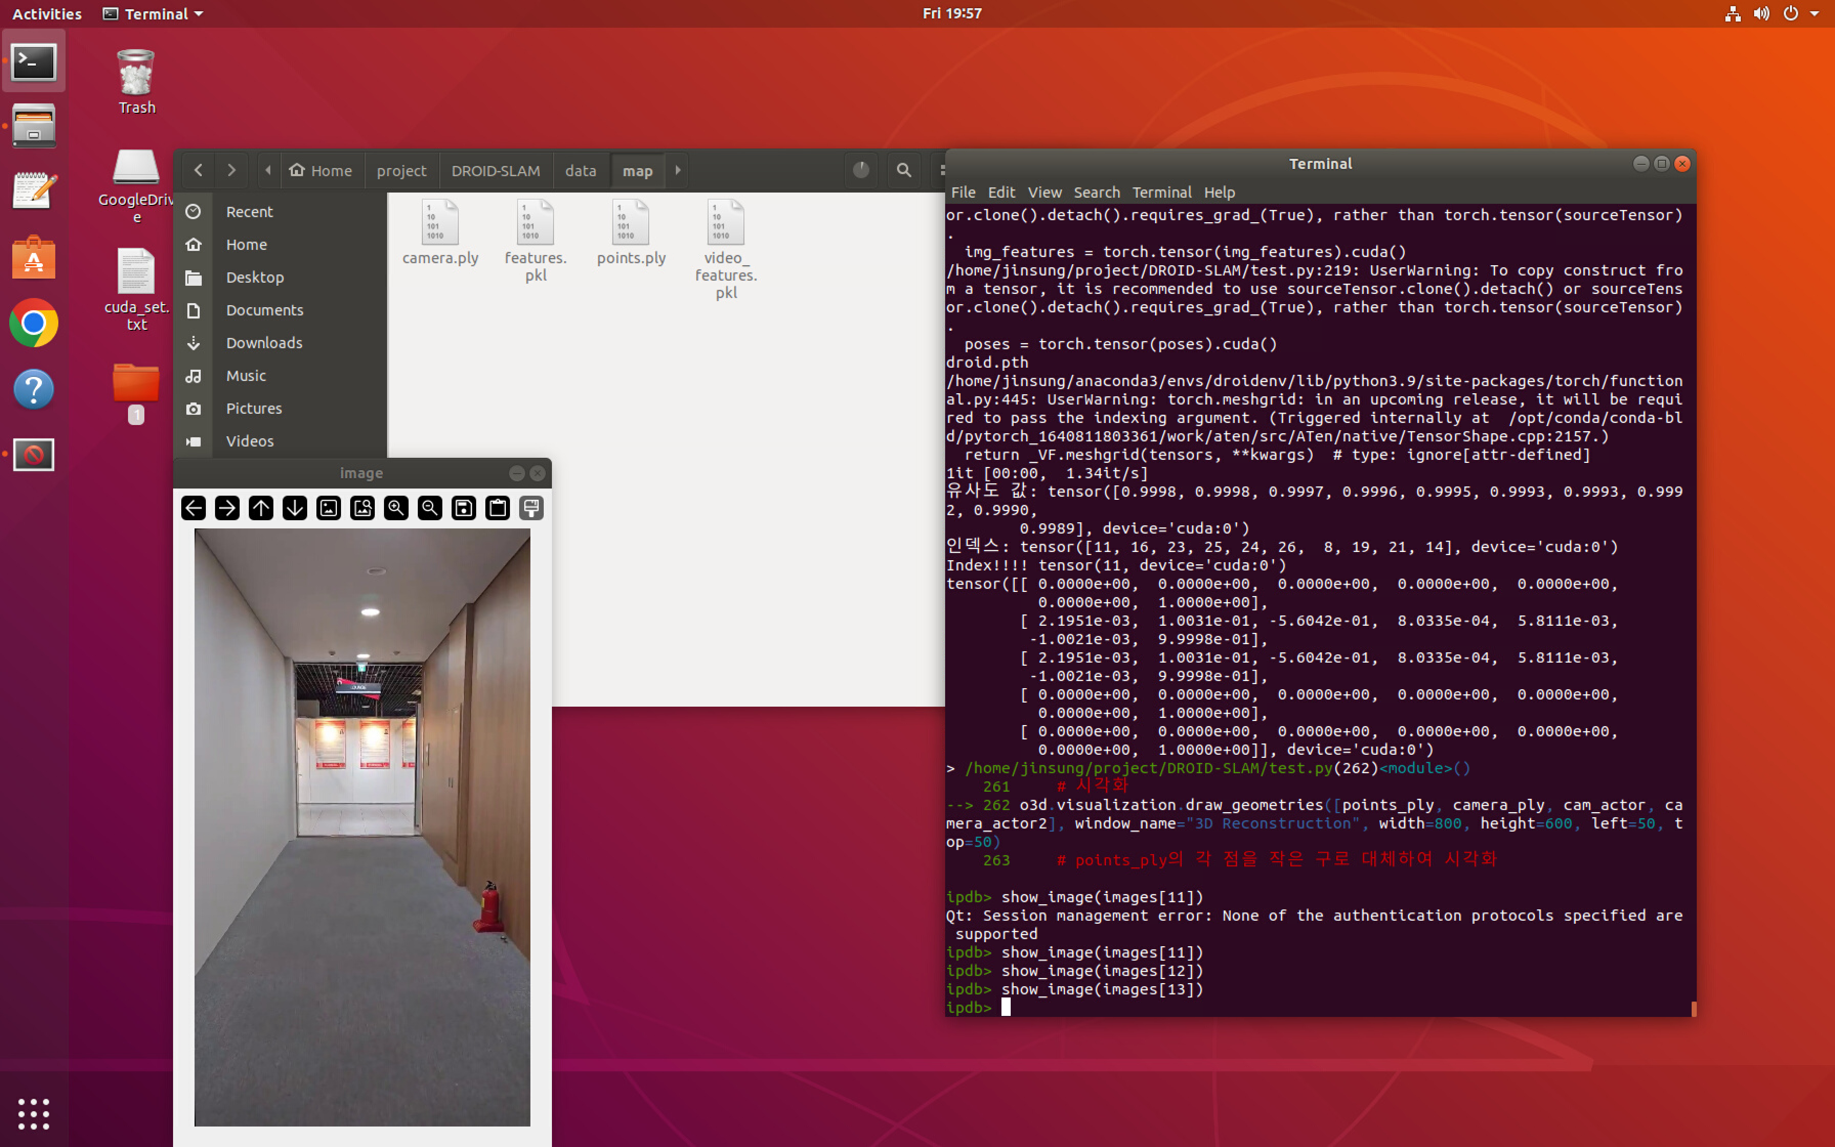Open Terminal File menu
The height and width of the screenshot is (1147, 1835).
tap(963, 193)
